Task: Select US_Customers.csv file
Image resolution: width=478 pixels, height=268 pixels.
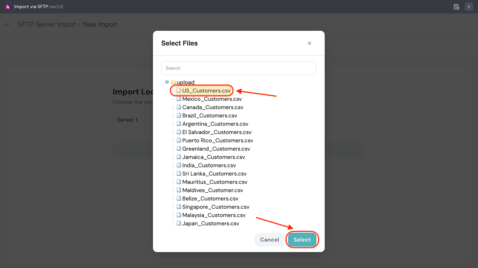Action: 206,91
